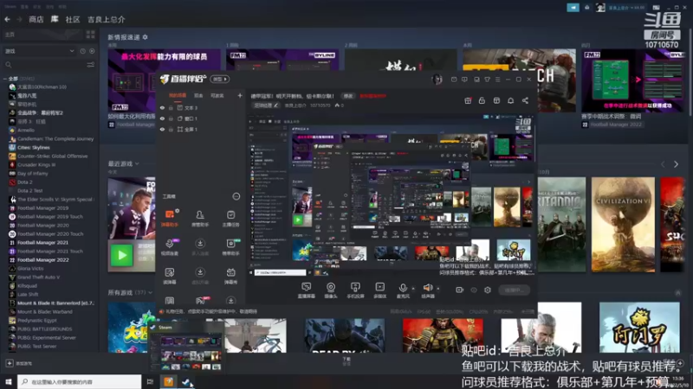Toggle the lock on the 全屏 1 source
Screen dimensions: 693x389
(x=171, y=129)
